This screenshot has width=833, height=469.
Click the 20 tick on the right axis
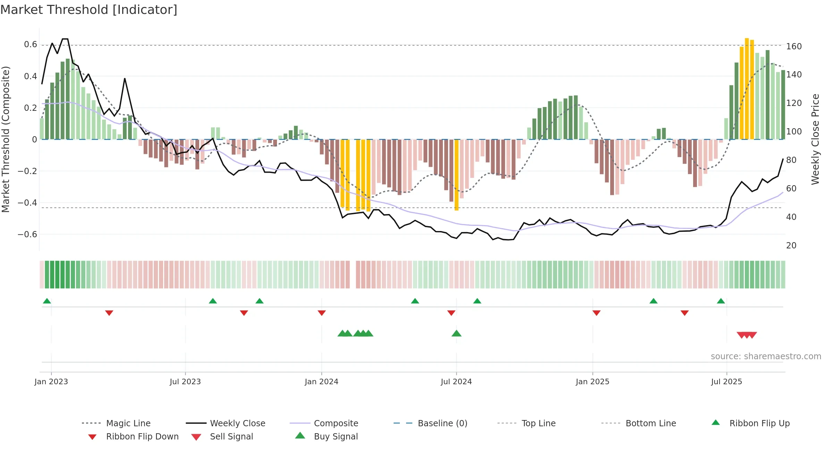pyautogui.click(x=791, y=246)
